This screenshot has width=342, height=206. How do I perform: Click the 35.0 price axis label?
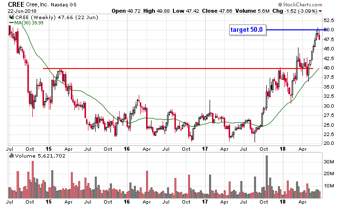(329, 87)
